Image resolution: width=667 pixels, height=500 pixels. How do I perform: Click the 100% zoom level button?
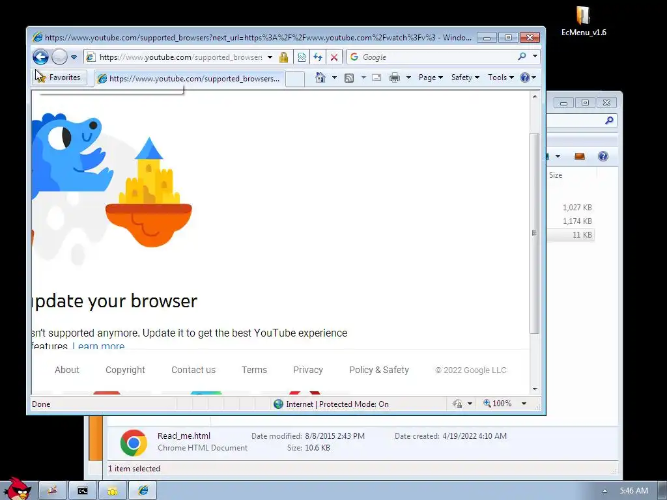click(497, 404)
